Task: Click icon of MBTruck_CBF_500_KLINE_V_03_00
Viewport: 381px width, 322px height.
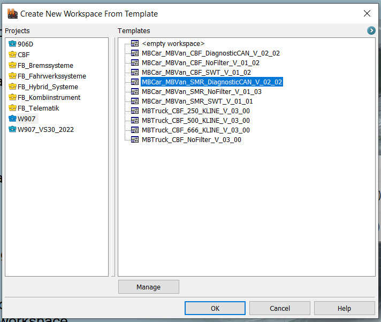Action: pos(135,120)
